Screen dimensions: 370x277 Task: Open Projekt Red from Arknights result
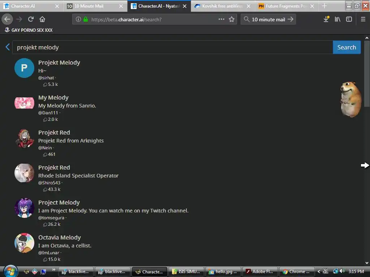coord(54,132)
